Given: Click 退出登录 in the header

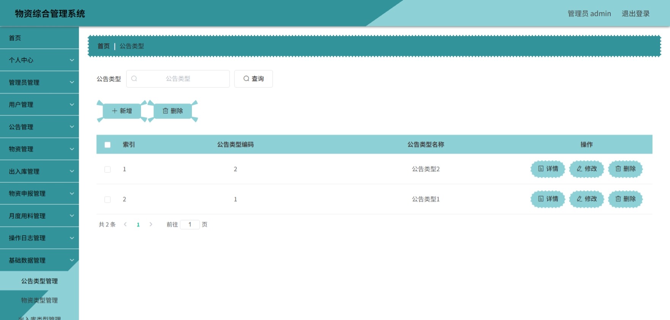Looking at the screenshot, I should [x=635, y=14].
